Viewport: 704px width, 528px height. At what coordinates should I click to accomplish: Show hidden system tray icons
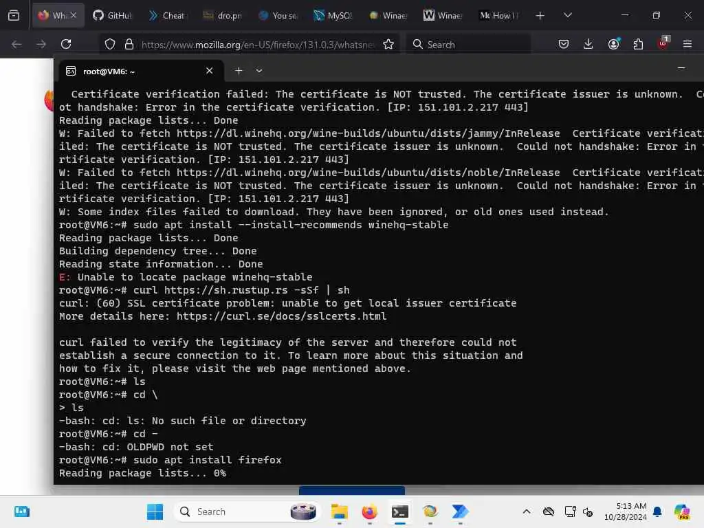click(527, 511)
